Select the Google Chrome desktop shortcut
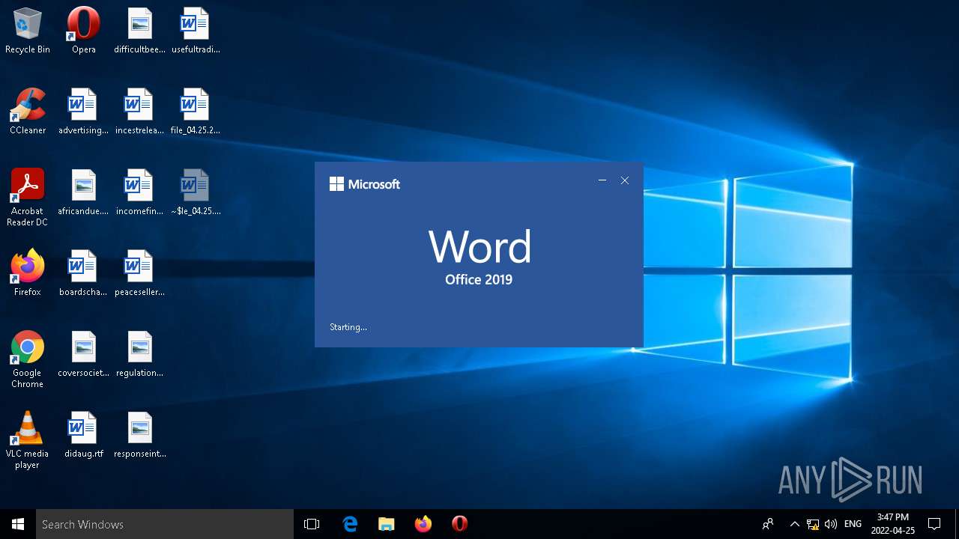Image resolution: width=959 pixels, height=539 pixels. [x=28, y=359]
